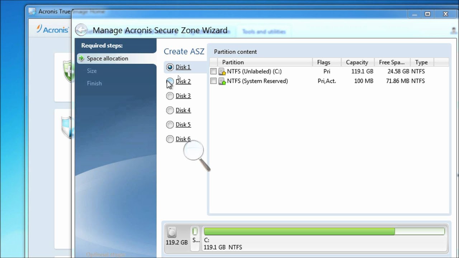459x258 pixels.
Task: Select the Disk 4 radio button
Action: coord(170,110)
